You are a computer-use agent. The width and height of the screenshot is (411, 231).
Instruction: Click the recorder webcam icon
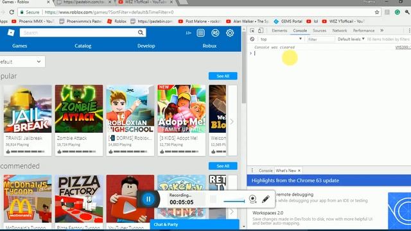252,199
